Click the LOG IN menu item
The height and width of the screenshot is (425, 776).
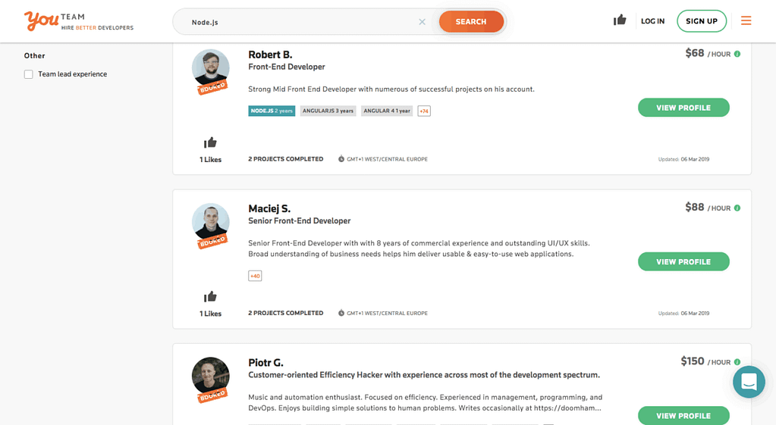[653, 21]
